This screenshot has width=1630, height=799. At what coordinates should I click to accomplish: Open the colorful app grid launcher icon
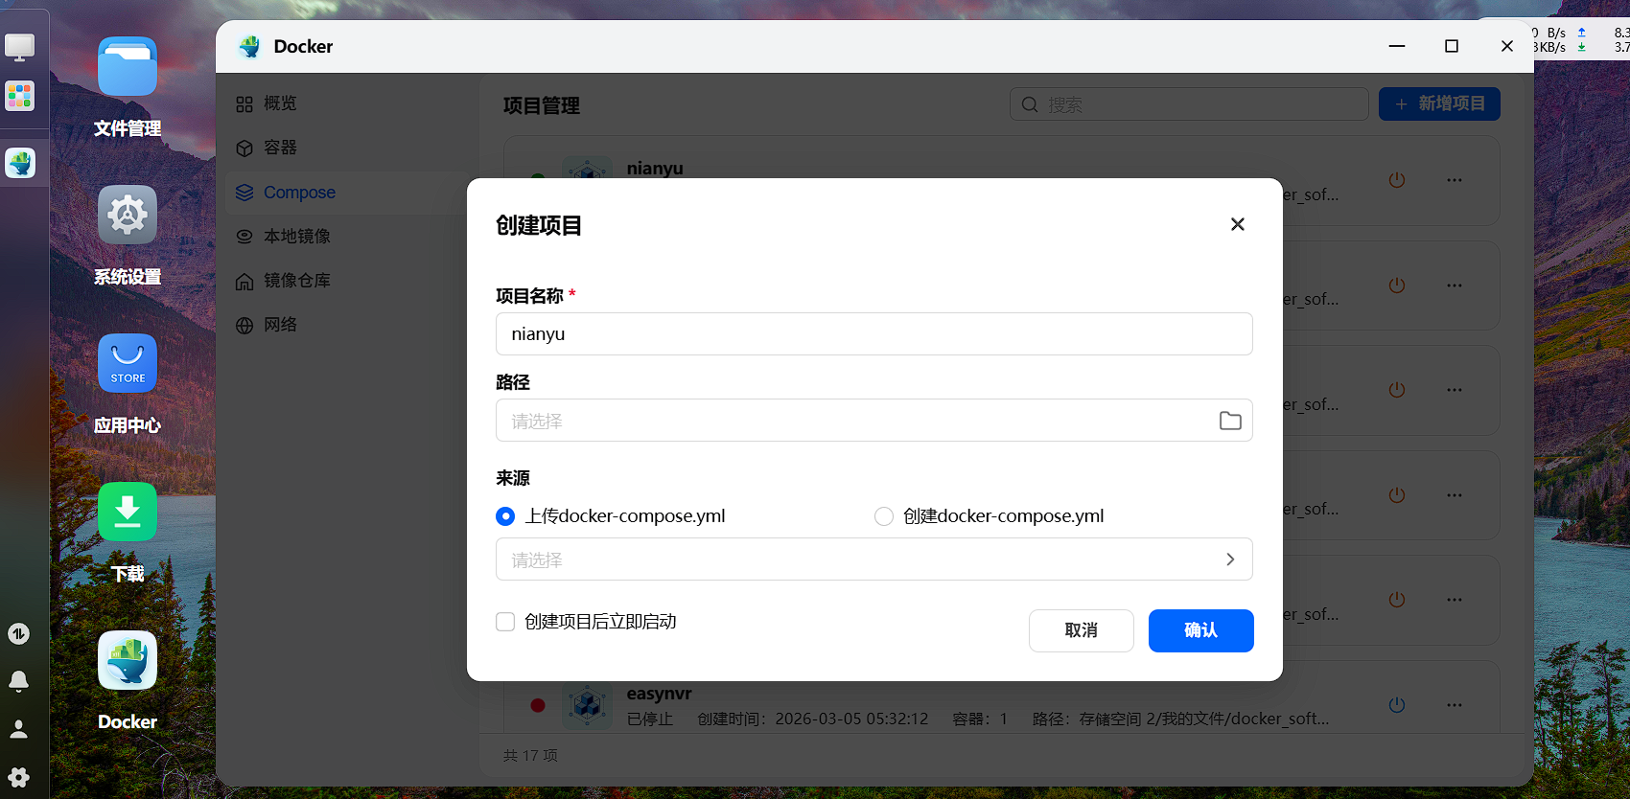19,96
